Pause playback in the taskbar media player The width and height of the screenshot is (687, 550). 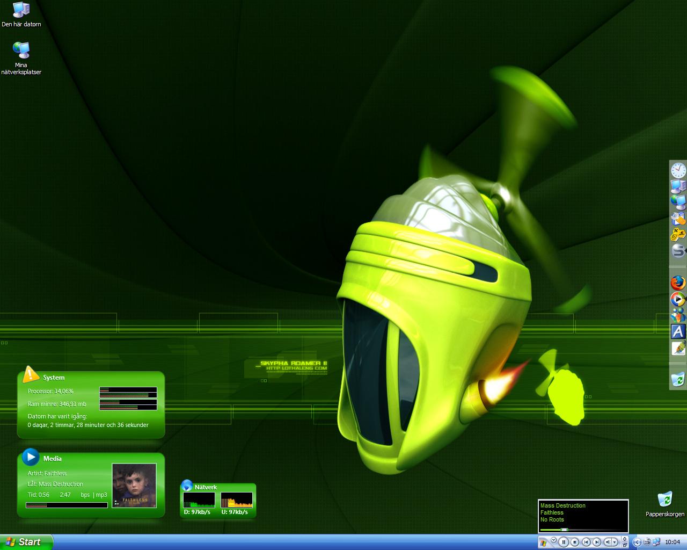[564, 542]
